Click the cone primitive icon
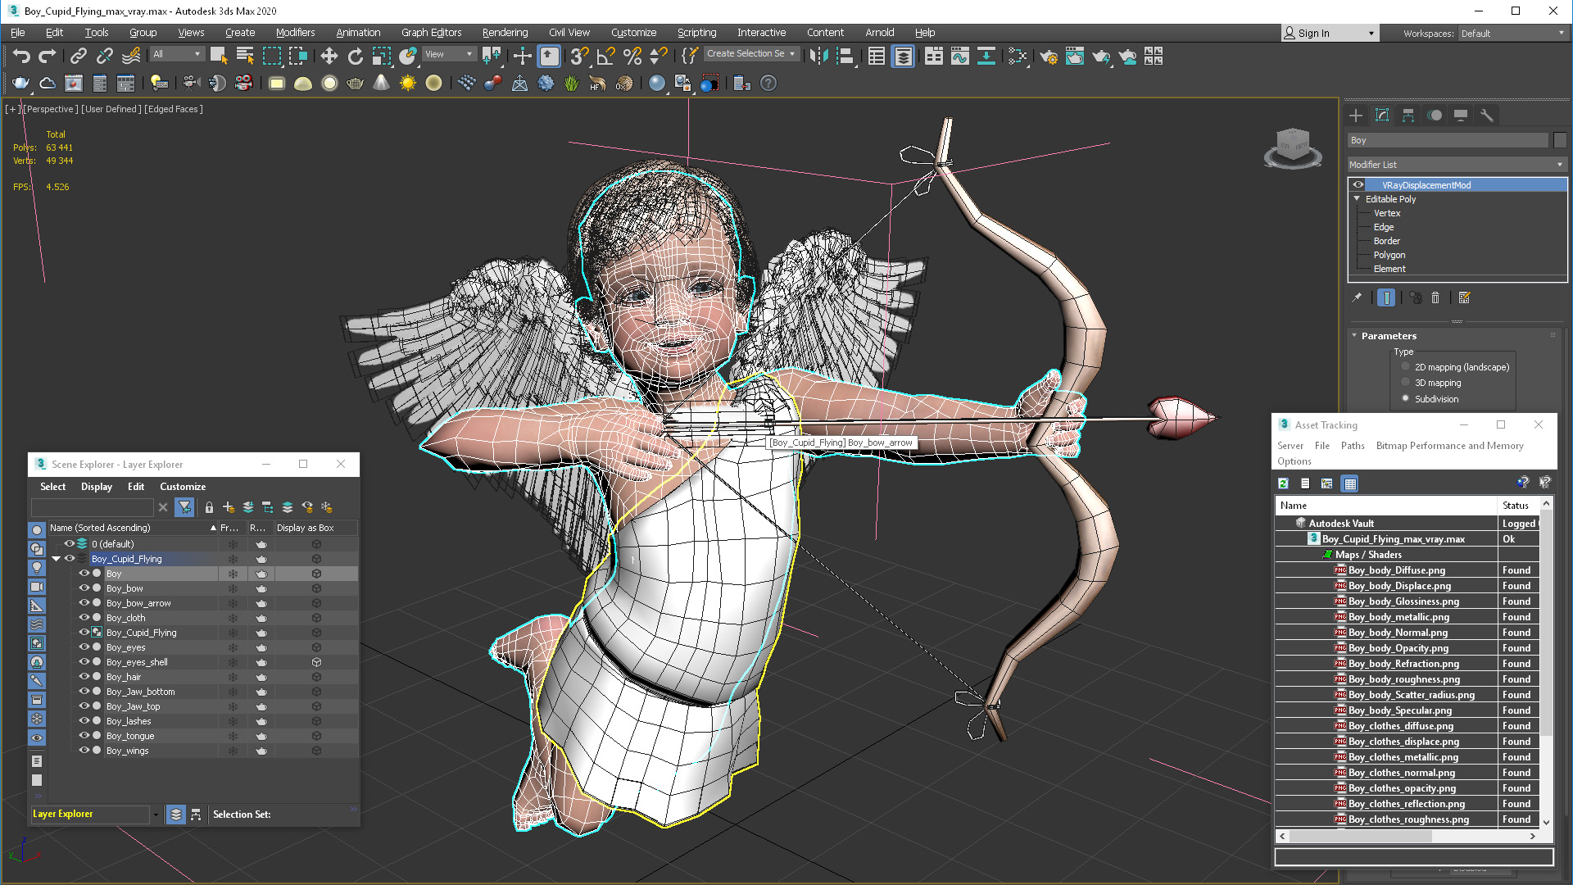The height and width of the screenshot is (885, 1573). click(x=381, y=83)
